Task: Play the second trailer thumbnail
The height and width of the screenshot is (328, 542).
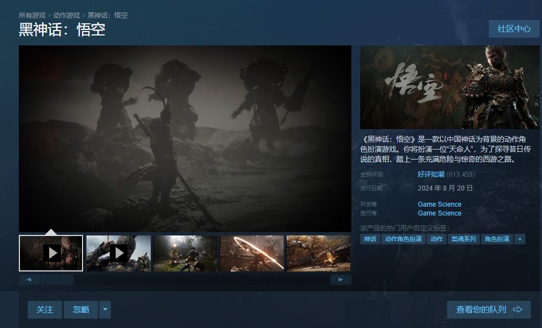Action: 119,253
